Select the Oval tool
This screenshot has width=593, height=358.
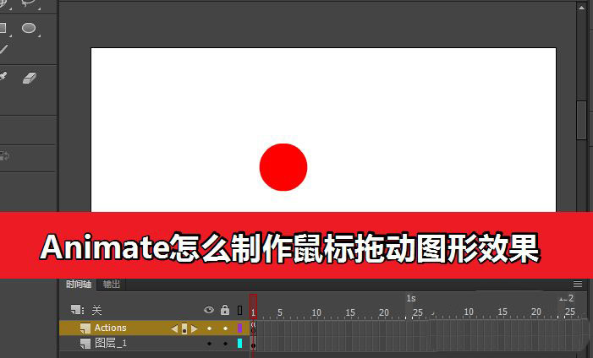[29, 28]
